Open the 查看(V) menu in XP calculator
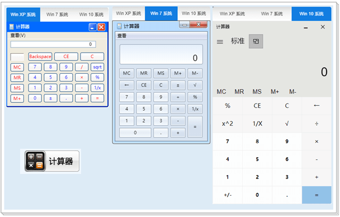The width and height of the screenshot is (340, 217). coord(18,35)
